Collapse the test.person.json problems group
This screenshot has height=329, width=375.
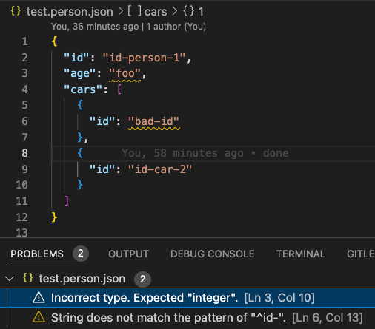(x=10, y=279)
